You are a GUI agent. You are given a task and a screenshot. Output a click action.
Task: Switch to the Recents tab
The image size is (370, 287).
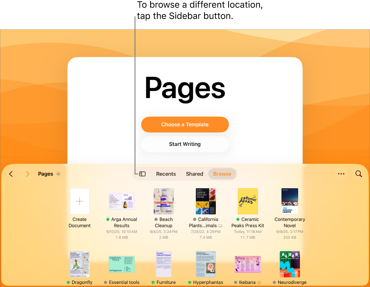coord(166,174)
